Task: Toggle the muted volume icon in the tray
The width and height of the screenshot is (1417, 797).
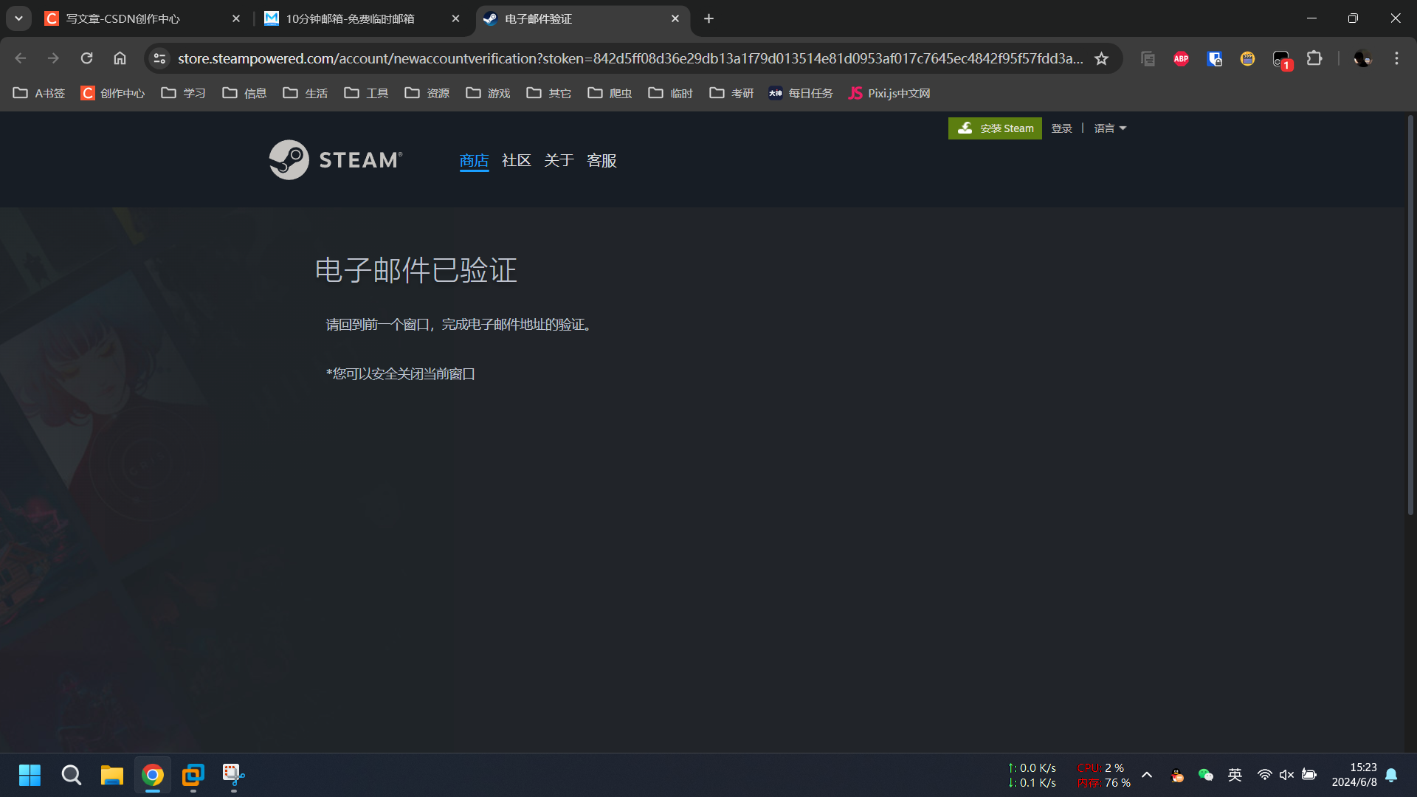Action: click(x=1286, y=774)
